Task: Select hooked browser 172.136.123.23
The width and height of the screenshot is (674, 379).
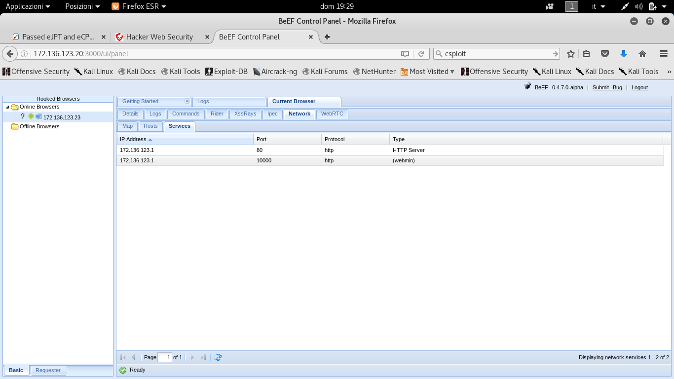Action: pos(62,117)
